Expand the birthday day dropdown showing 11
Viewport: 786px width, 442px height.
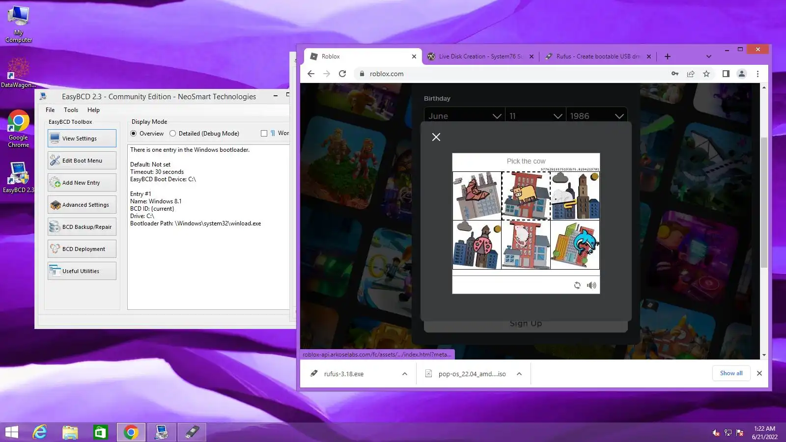(x=536, y=116)
